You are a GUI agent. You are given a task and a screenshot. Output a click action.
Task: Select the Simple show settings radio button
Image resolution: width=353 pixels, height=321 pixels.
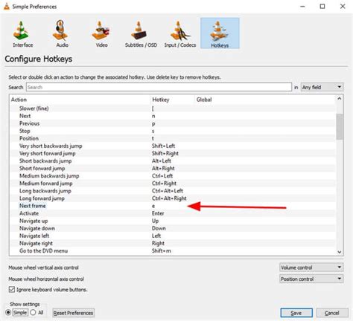pyautogui.click(x=8, y=313)
